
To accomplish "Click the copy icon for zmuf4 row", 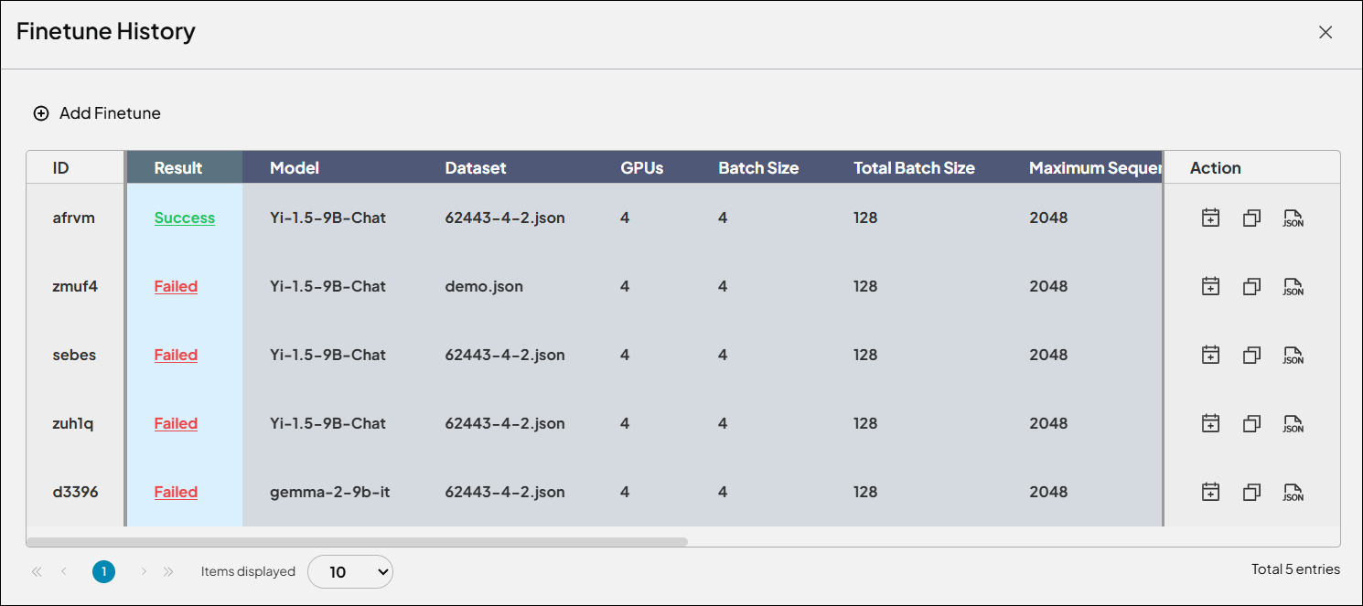I will [x=1251, y=286].
